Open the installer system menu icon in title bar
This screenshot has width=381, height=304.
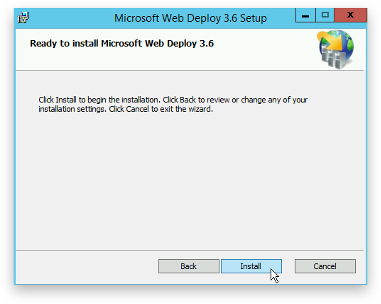[23, 18]
